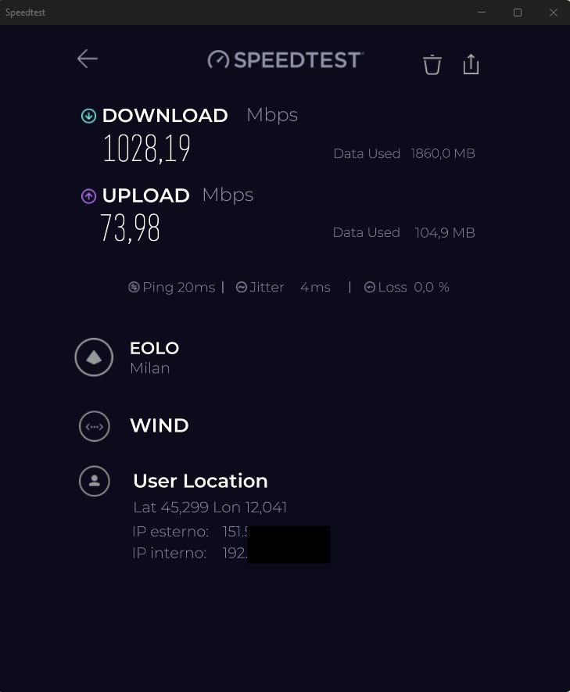The image size is (570, 692).
Task: Click the WIND provider icon
Action: pyautogui.click(x=94, y=426)
